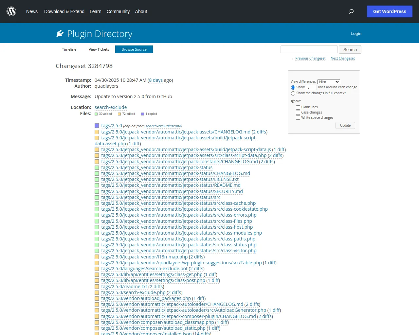Open settings/class-get.php link
The image size is (419, 335).
click(152, 274)
